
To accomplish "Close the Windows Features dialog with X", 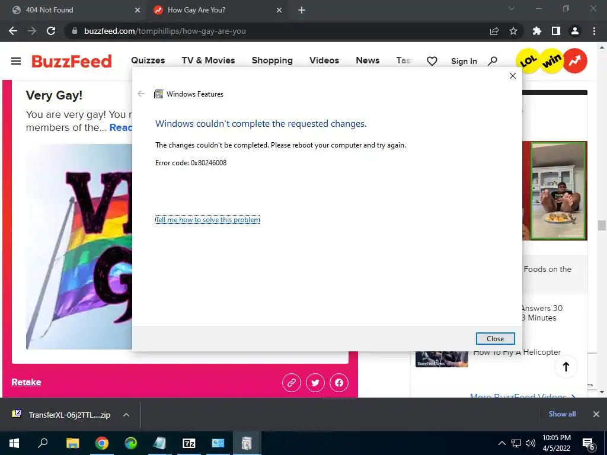I will (x=513, y=76).
